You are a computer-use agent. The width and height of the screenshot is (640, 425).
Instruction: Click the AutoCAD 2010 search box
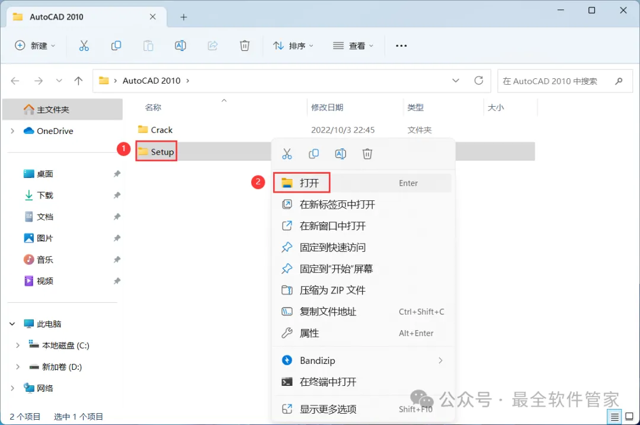[x=565, y=81]
